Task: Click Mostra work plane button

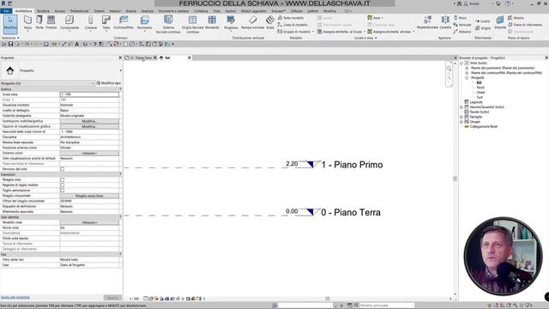Action: [516, 18]
